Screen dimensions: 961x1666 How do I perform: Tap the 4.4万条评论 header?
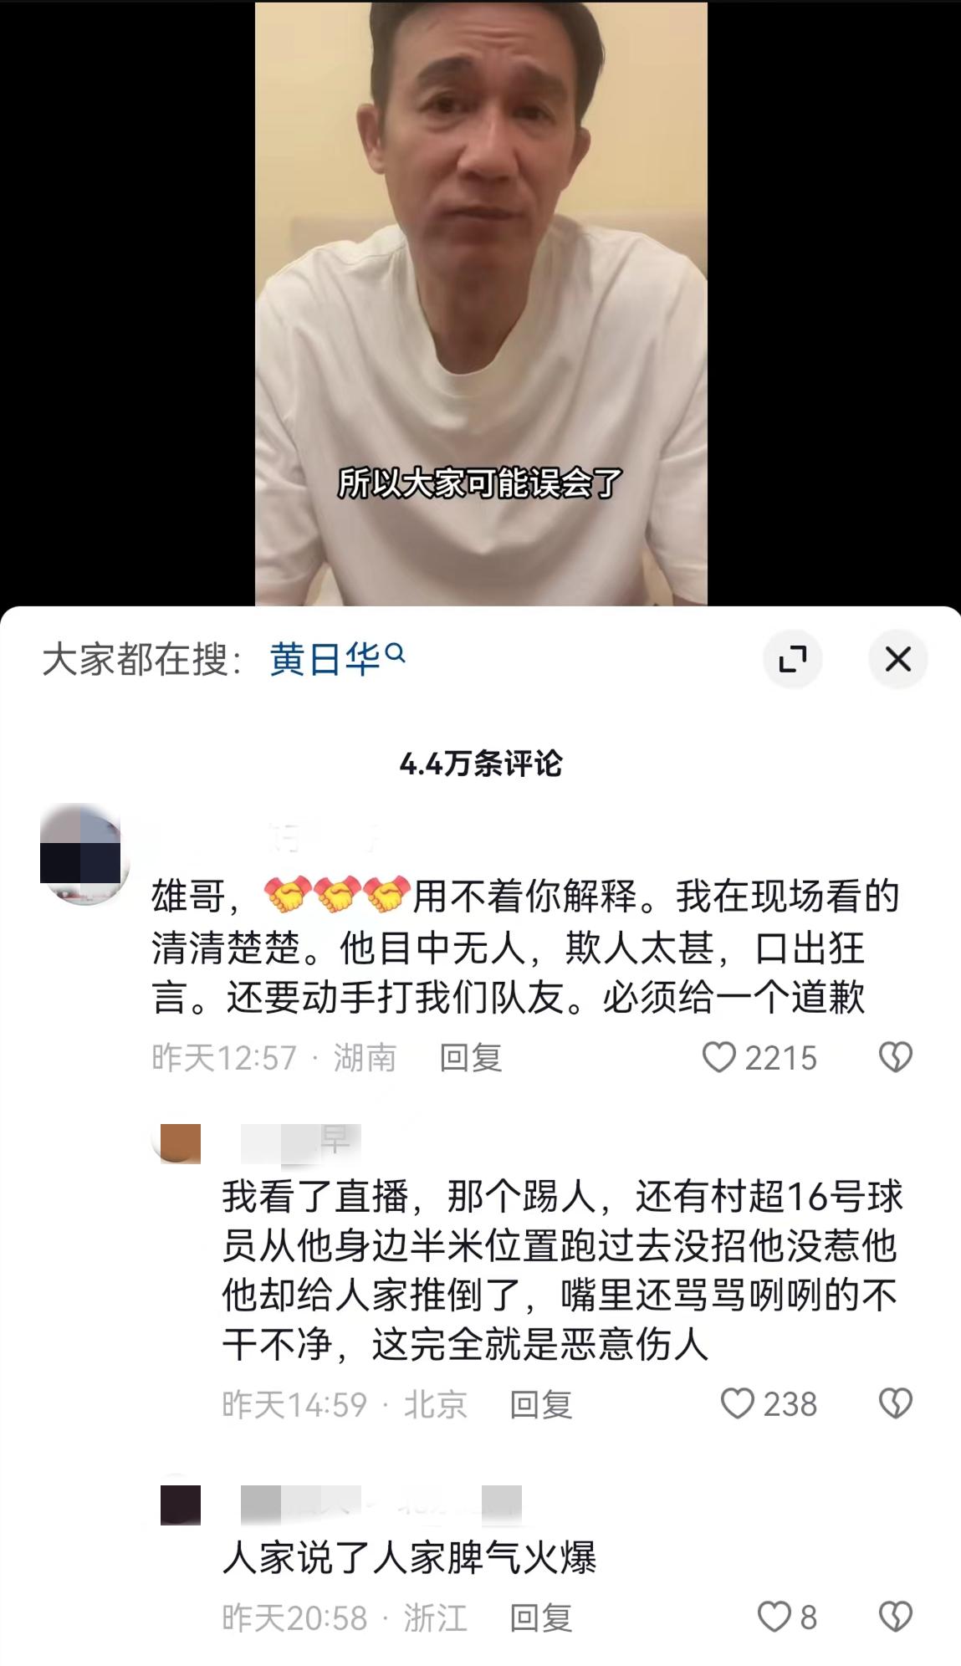pos(481,763)
